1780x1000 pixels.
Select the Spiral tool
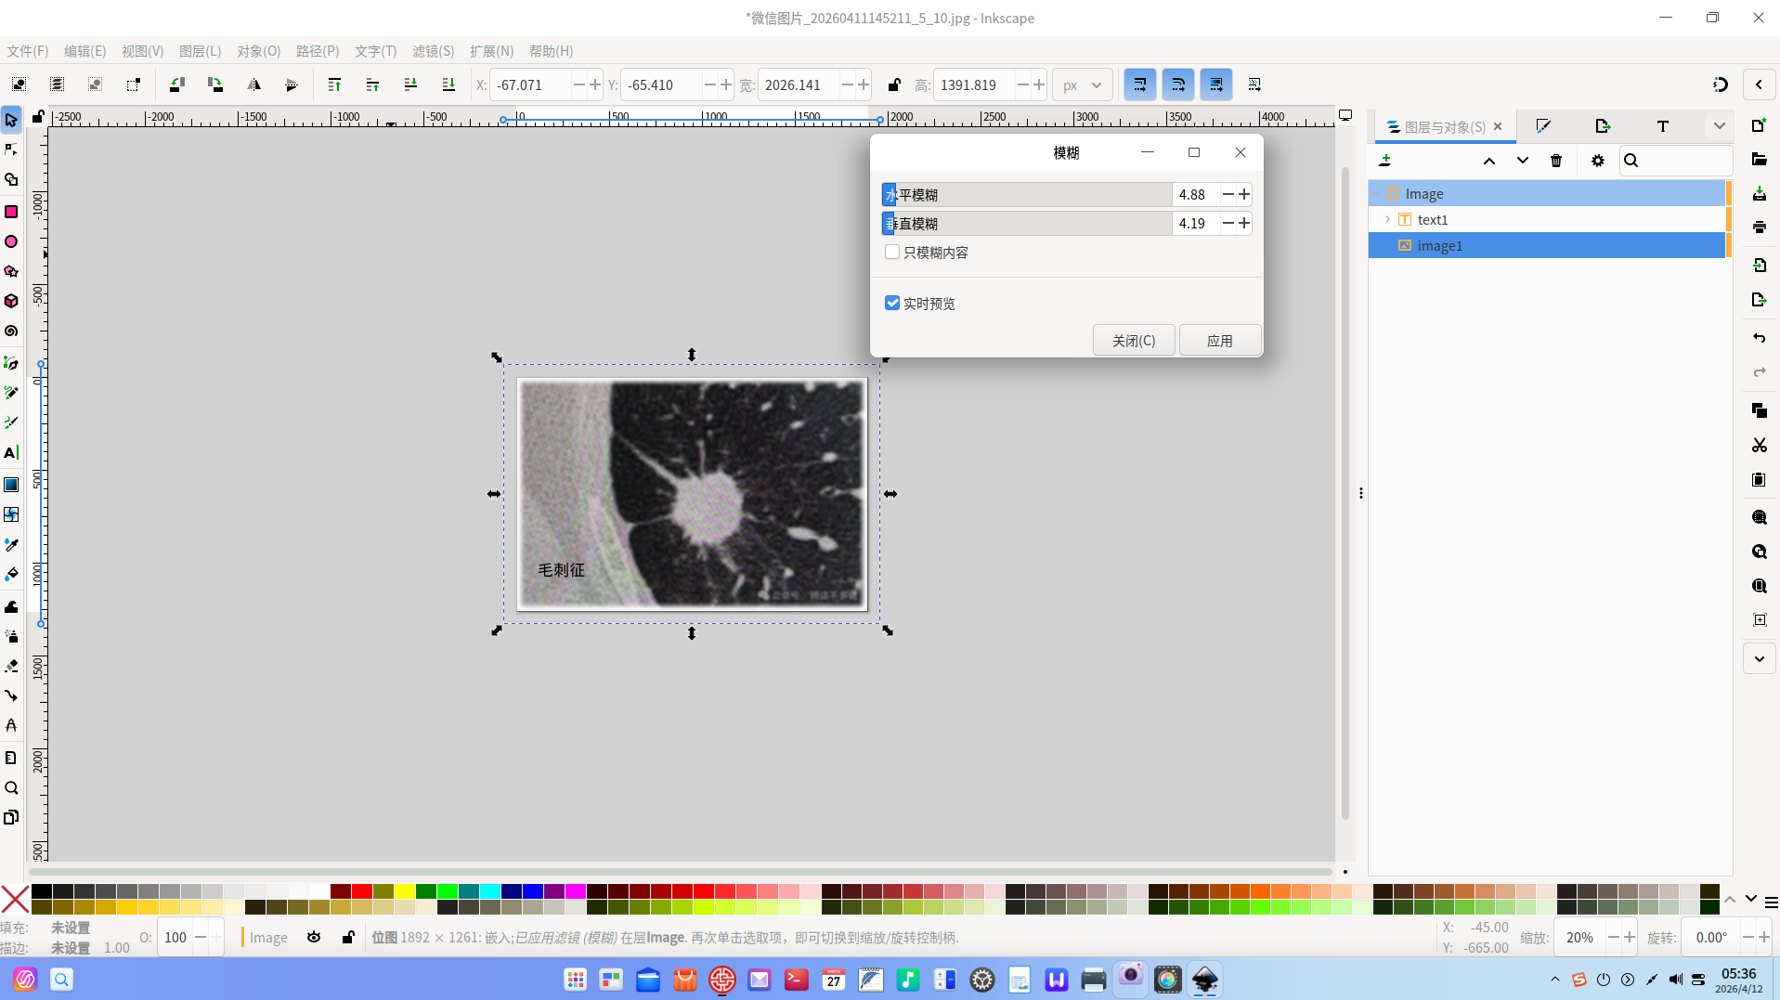(x=11, y=331)
